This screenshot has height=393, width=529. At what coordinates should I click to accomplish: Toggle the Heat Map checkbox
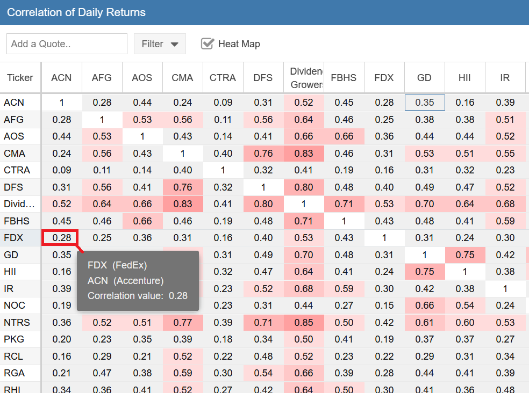click(208, 44)
